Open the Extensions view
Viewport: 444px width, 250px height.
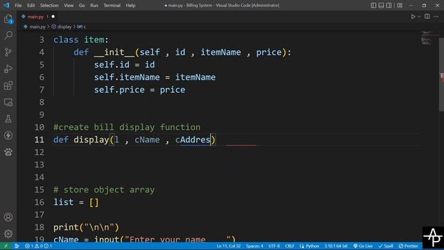point(8,85)
